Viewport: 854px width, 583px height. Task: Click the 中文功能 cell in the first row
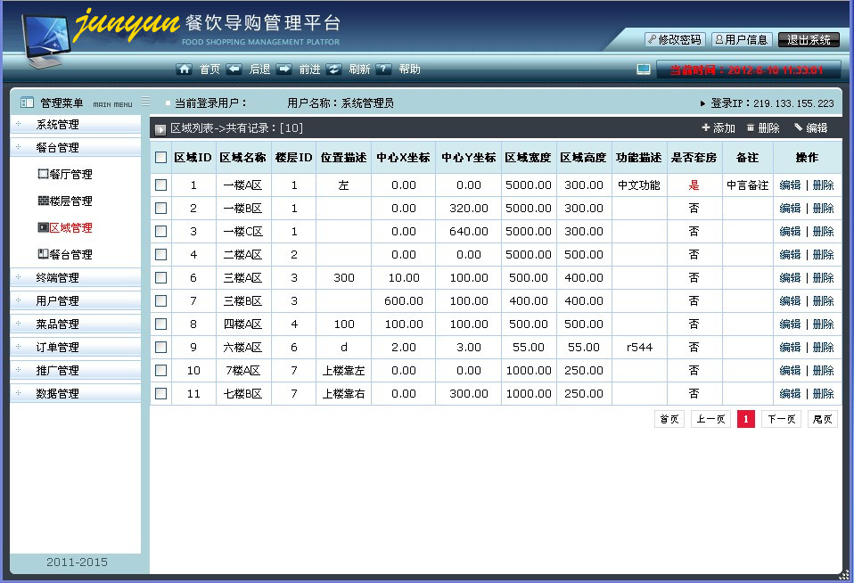pyautogui.click(x=639, y=185)
